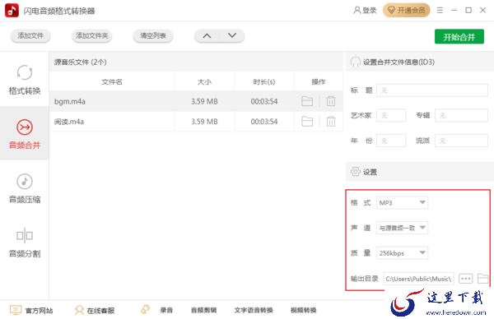Screen dimensions: 494x319
Task: Click the 设置 gear icon header
Action: pos(356,172)
